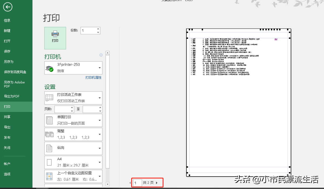Image resolution: width=324 pixels, height=189 pixels.
Task: Click the 3Fprinter-253 printer status icon
Action: tap(50, 69)
